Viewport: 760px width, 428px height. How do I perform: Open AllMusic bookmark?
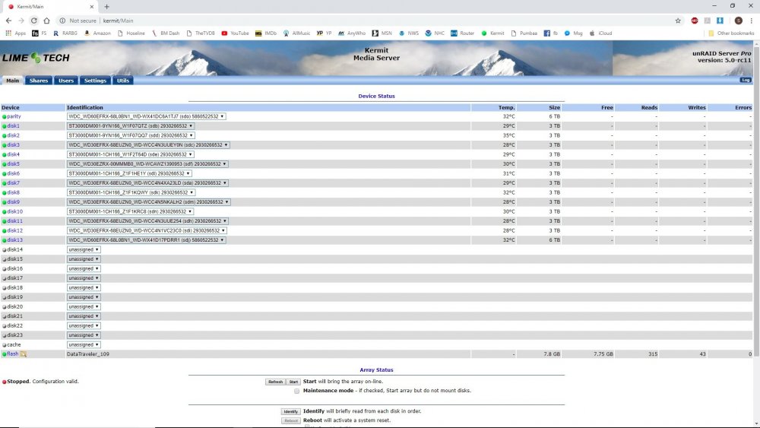pyautogui.click(x=296, y=33)
